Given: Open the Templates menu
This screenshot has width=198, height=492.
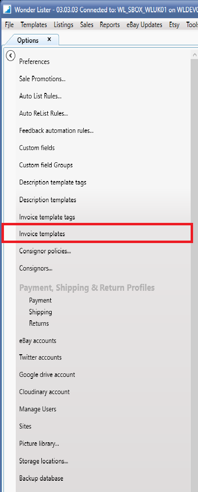Looking at the screenshot, I should (x=33, y=25).
